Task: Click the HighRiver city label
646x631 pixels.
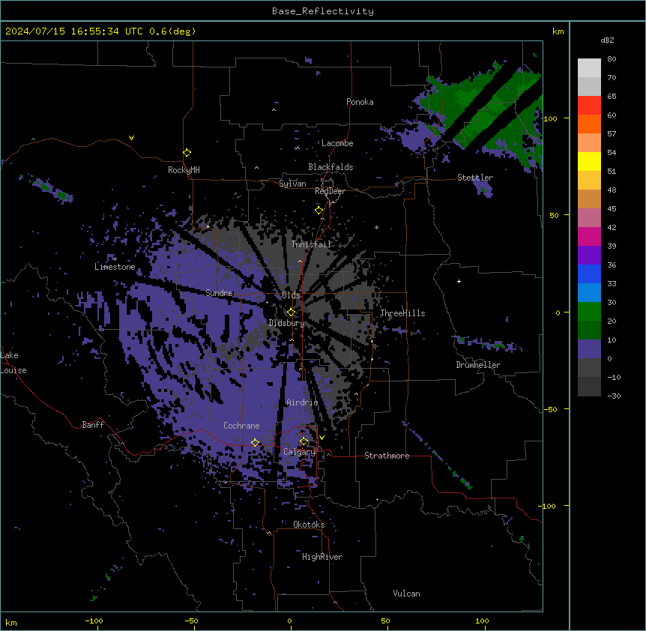Action: (322, 557)
